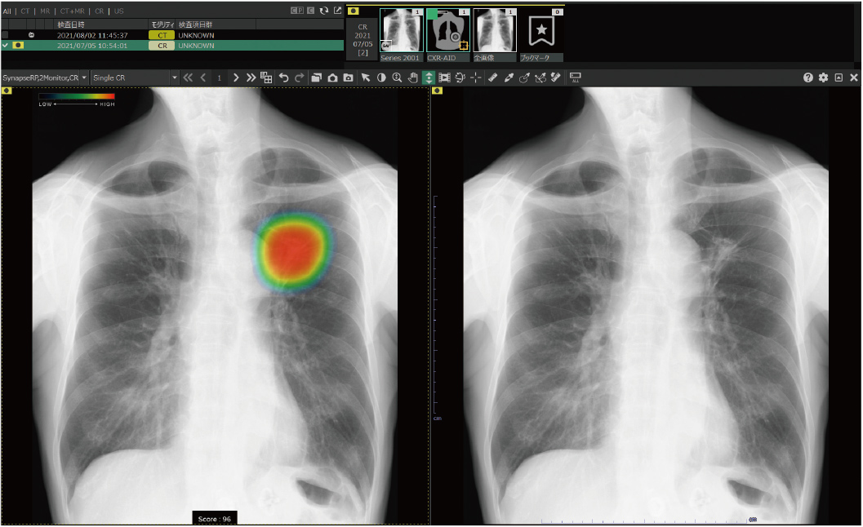Viewport: 863px width, 527px height.
Task: Open the settings gear icon
Action: click(x=825, y=77)
